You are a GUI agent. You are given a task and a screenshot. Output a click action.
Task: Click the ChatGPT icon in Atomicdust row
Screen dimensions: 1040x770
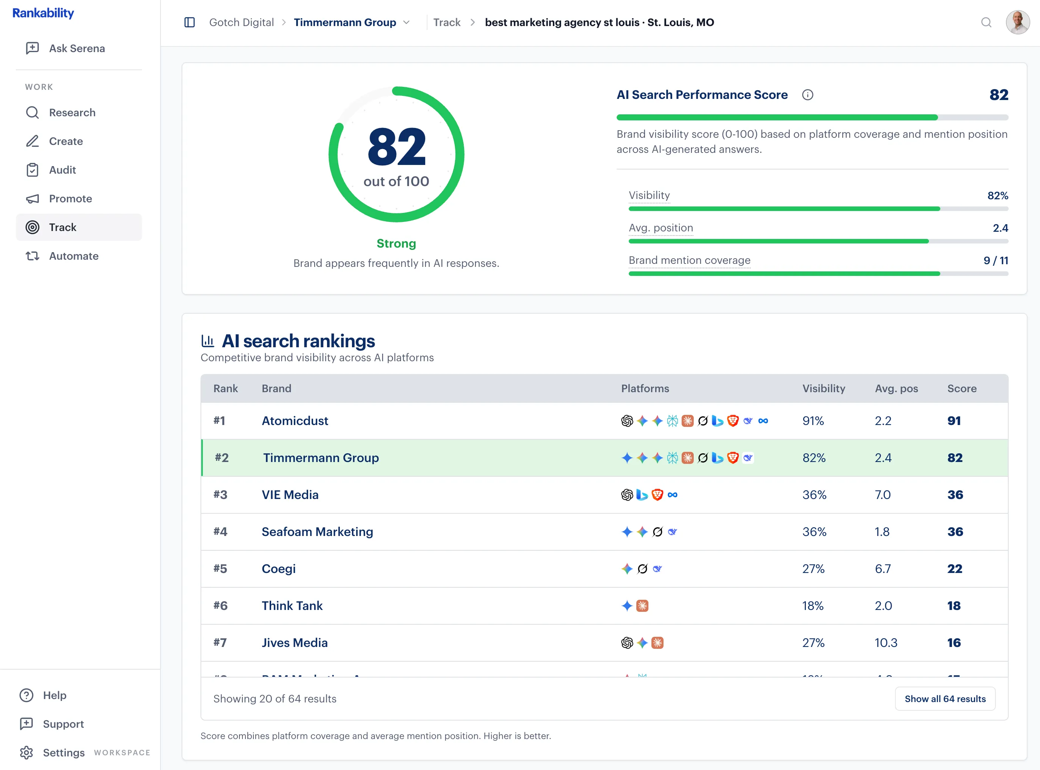click(x=627, y=421)
